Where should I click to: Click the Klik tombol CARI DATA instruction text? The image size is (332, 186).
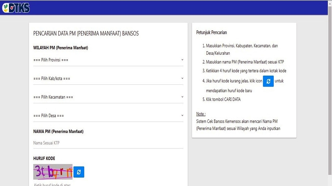[x=221, y=99]
